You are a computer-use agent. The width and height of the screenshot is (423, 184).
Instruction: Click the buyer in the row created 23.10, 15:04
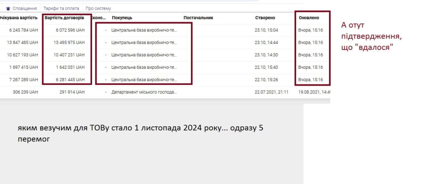[144, 30]
